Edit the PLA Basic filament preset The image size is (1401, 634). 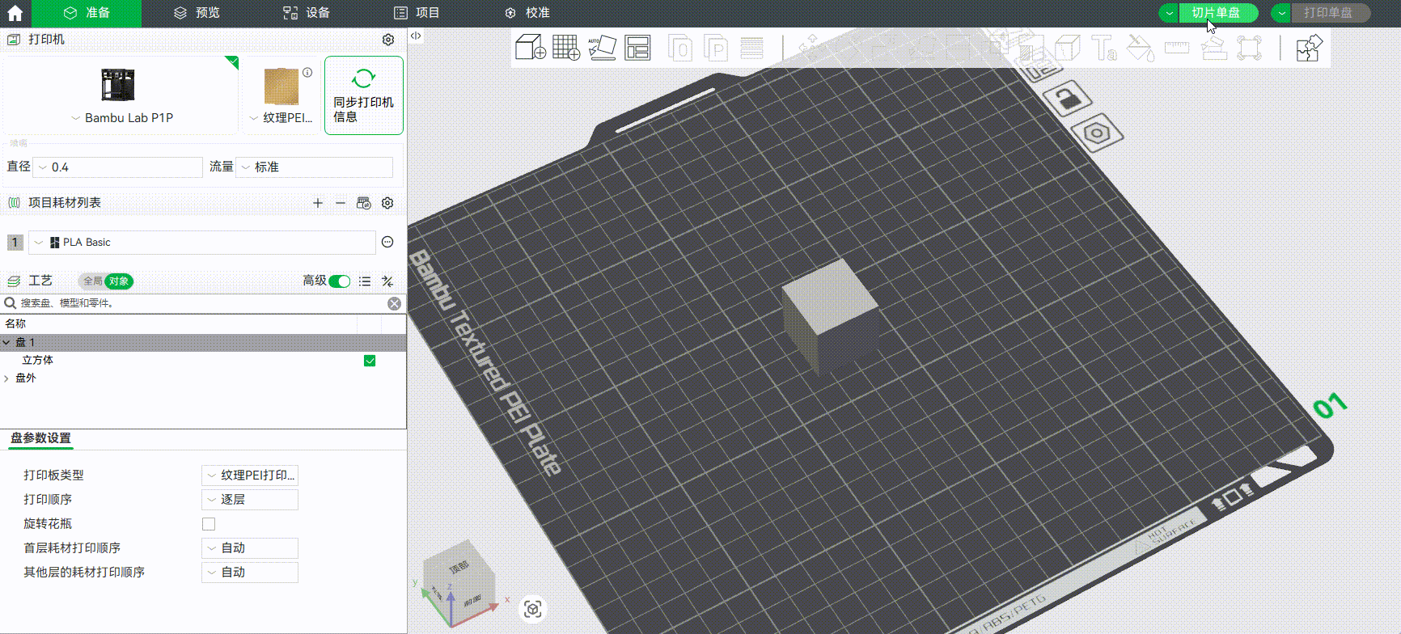pos(387,242)
